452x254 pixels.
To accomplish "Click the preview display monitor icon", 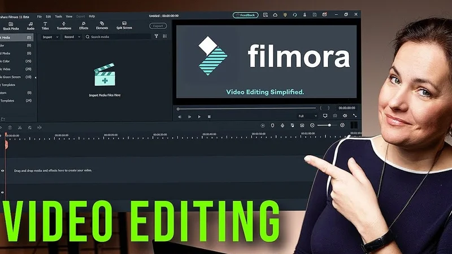I will (x=325, y=116).
